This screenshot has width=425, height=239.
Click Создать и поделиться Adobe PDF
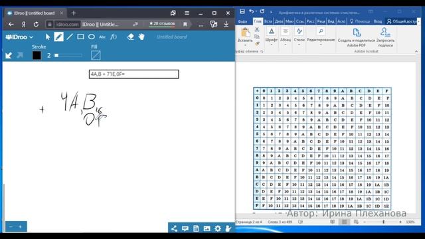[356, 37]
